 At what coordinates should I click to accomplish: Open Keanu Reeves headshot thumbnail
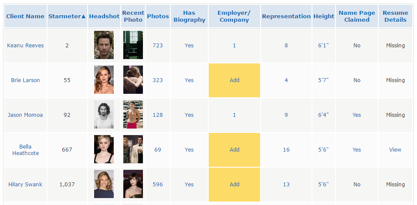click(104, 45)
